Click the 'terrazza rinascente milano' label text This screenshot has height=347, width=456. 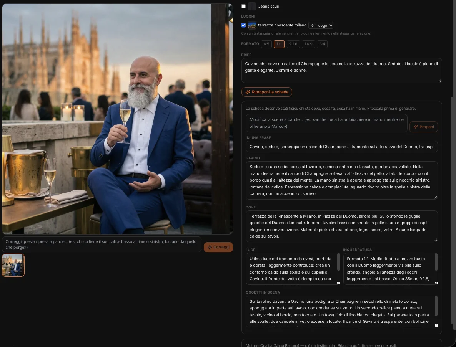point(282,25)
